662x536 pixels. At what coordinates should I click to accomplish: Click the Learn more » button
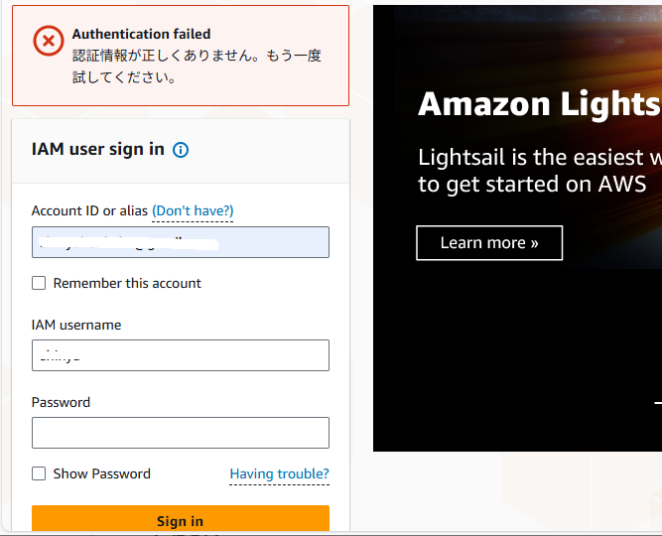click(488, 242)
